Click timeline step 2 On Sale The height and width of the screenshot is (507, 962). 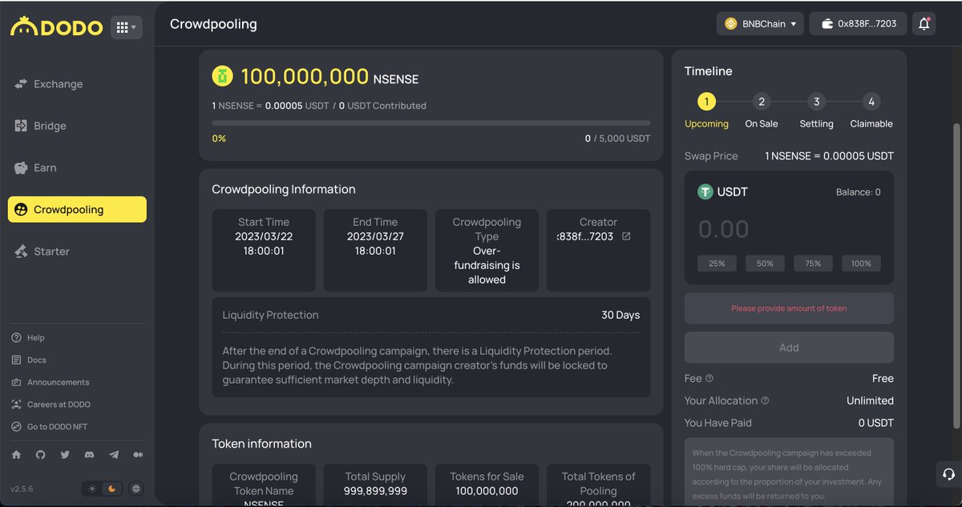pyautogui.click(x=762, y=102)
